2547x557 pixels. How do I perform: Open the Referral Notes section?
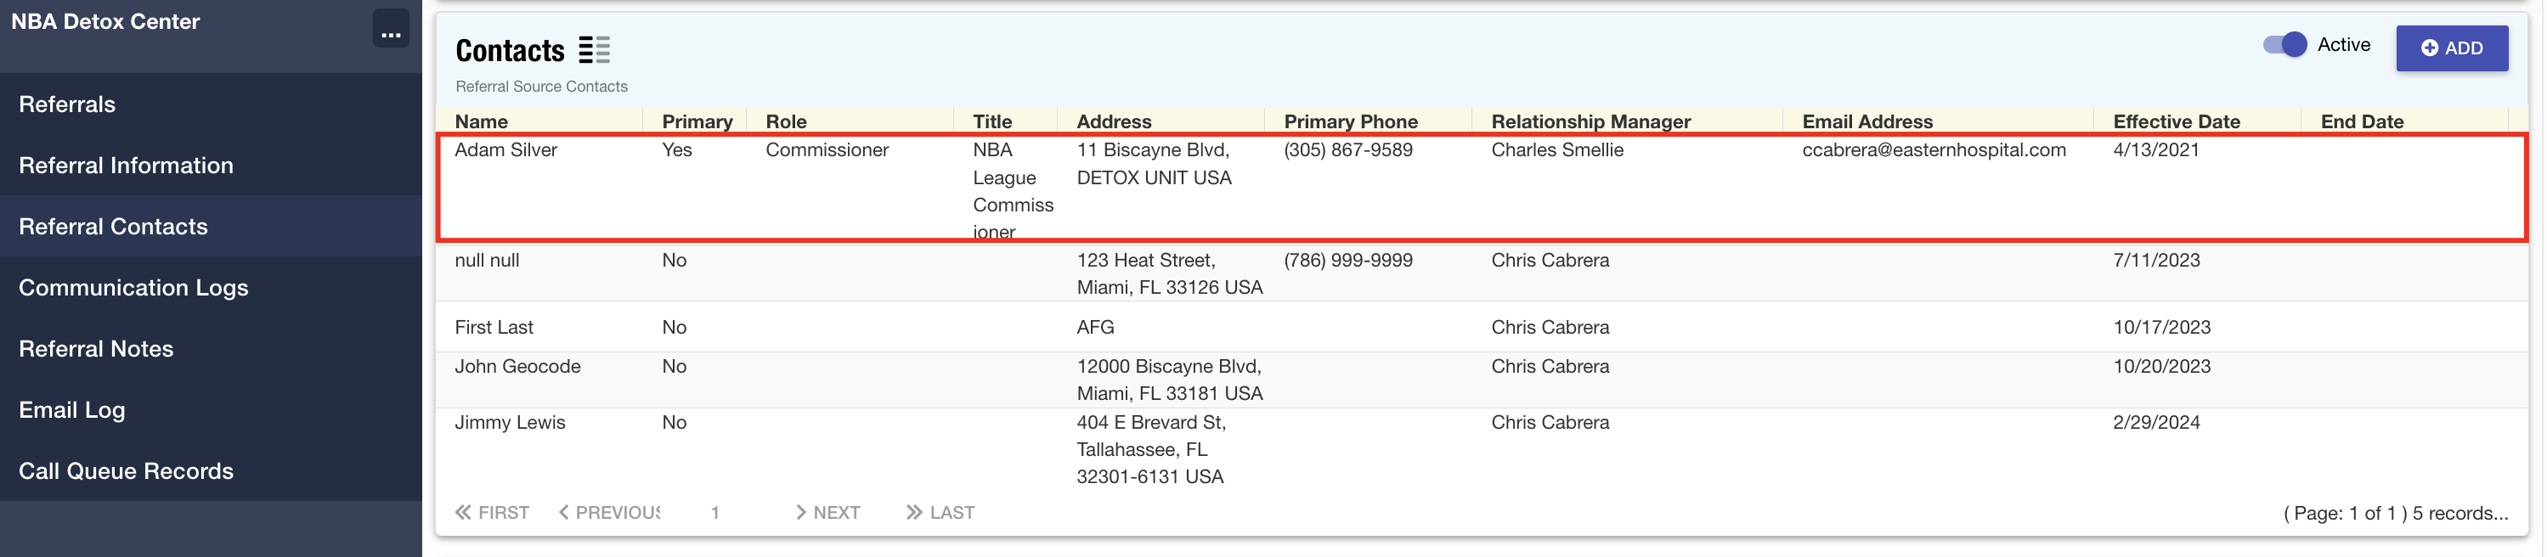tap(96, 350)
